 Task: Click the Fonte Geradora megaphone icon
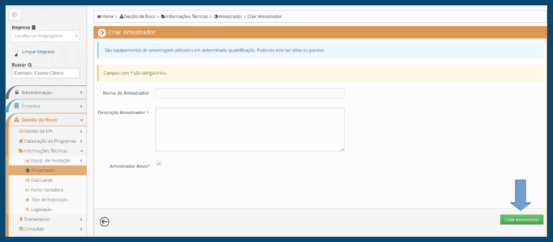27,190
